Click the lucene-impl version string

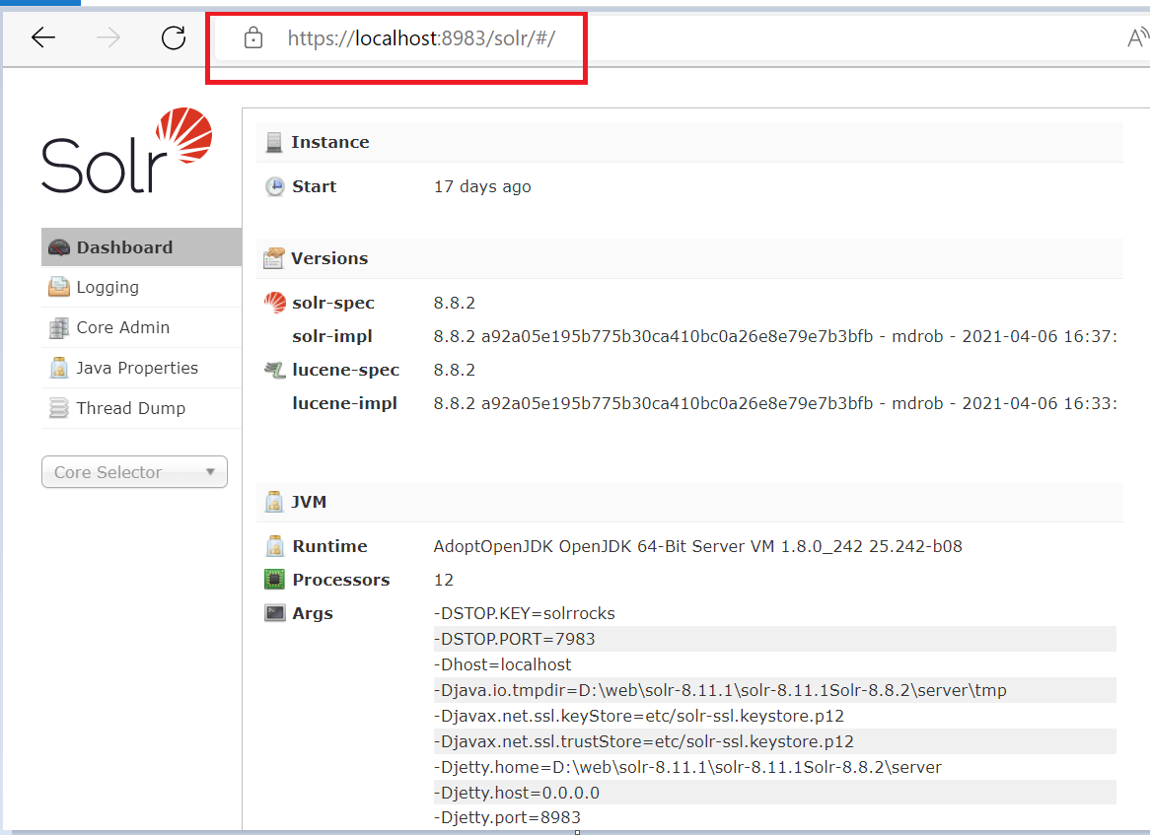point(775,403)
